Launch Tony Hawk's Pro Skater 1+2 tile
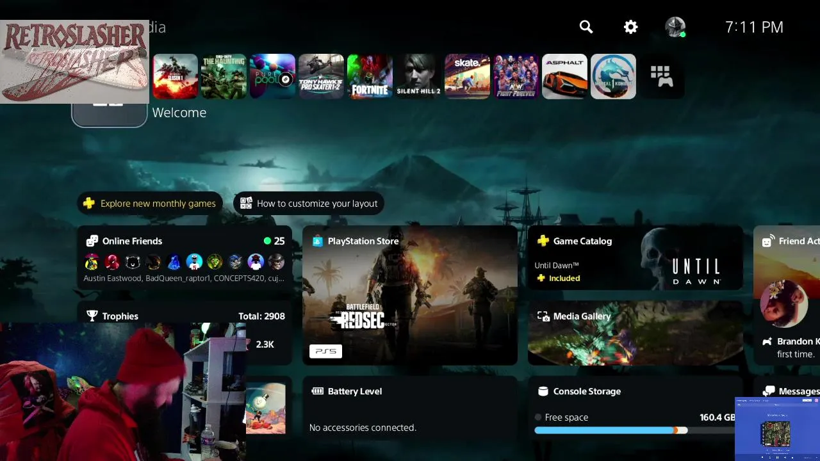Image resolution: width=820 pixels, height=461 pixels. (x=321, y=76)
